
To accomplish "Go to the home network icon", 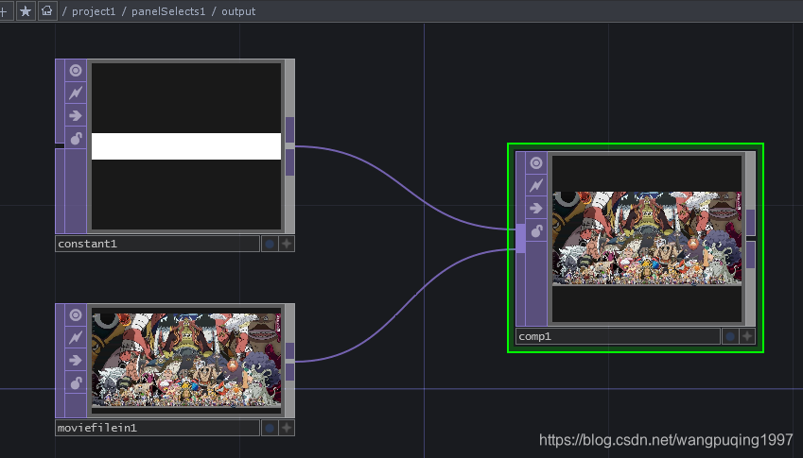I will point(47,10).
